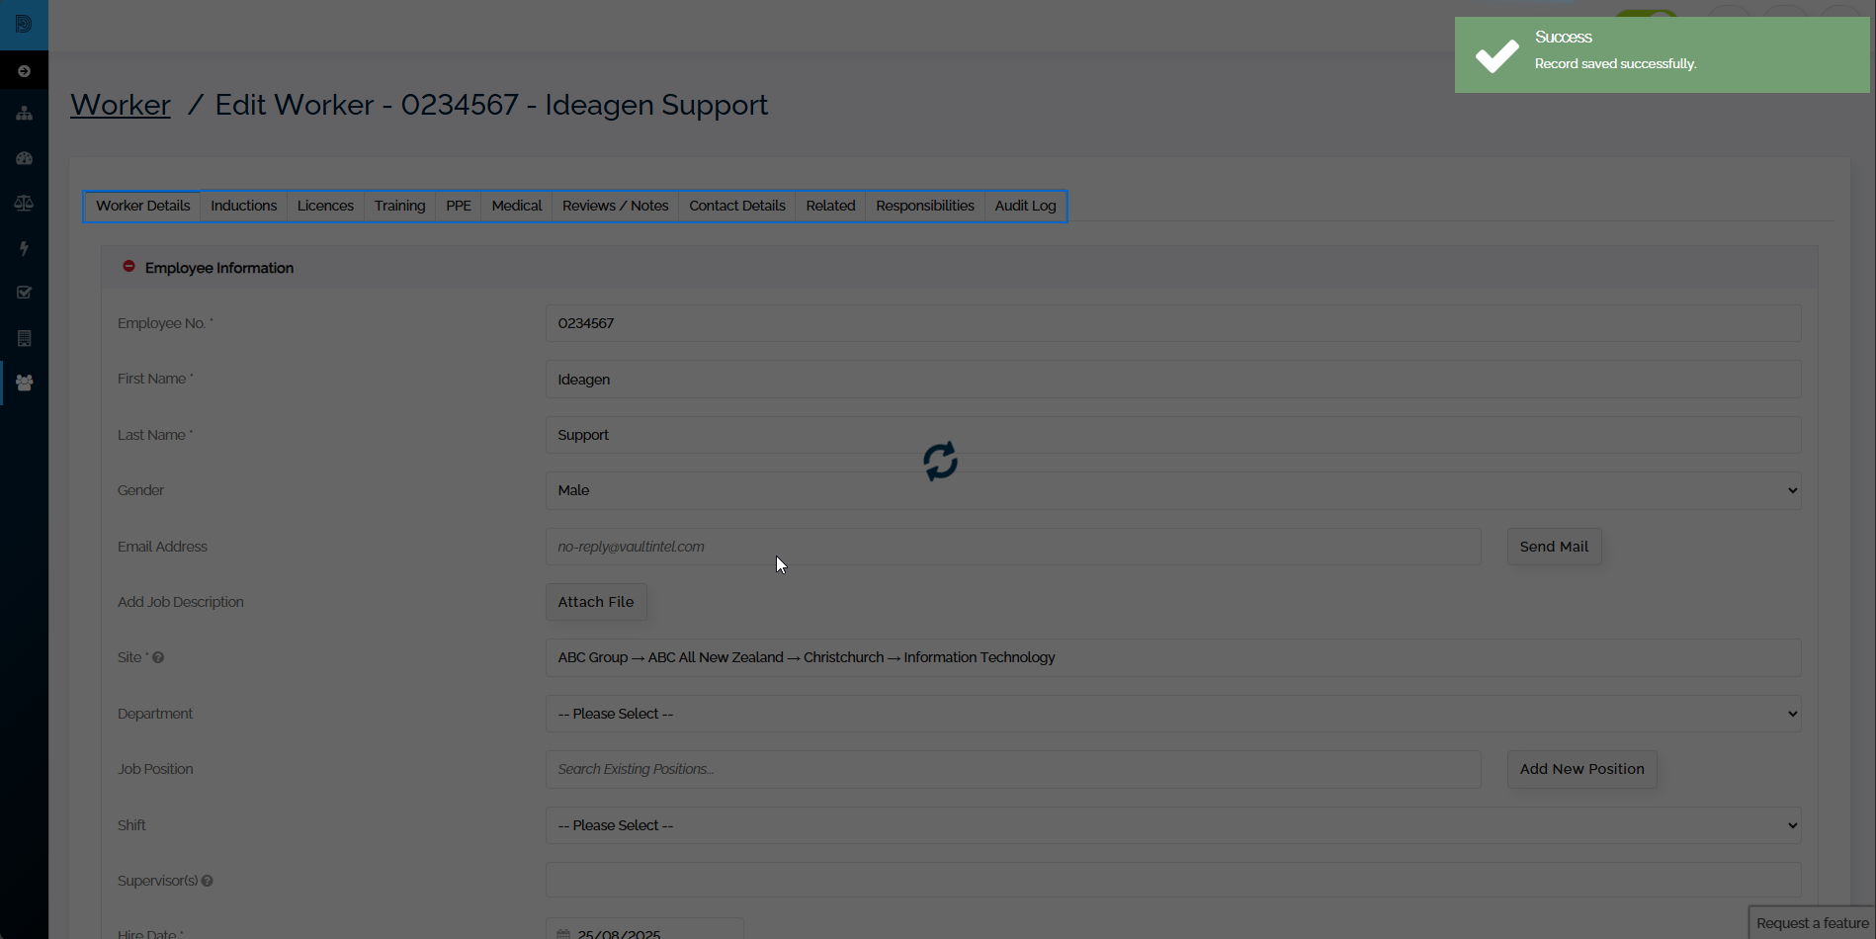Open the Medical tab
This screenshot has width=1876, height=939.
coord(517,206)
